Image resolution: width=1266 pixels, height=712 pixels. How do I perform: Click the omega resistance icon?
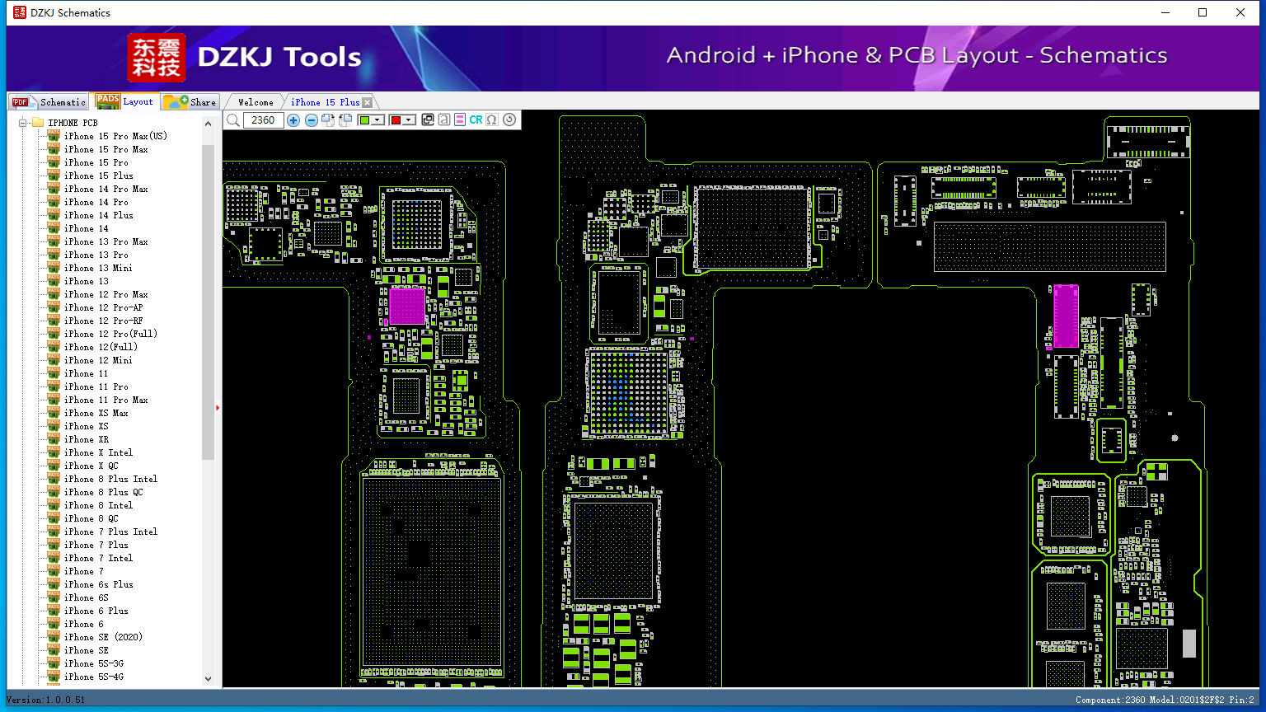(492, 120)
